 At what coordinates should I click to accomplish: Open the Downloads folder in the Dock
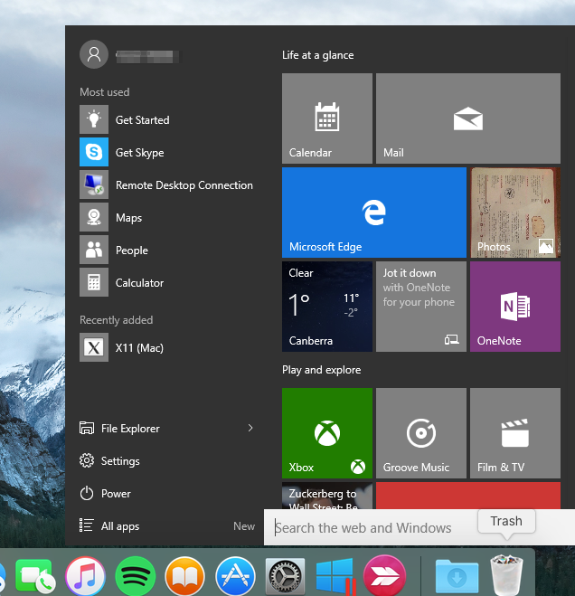coord(457,576)
